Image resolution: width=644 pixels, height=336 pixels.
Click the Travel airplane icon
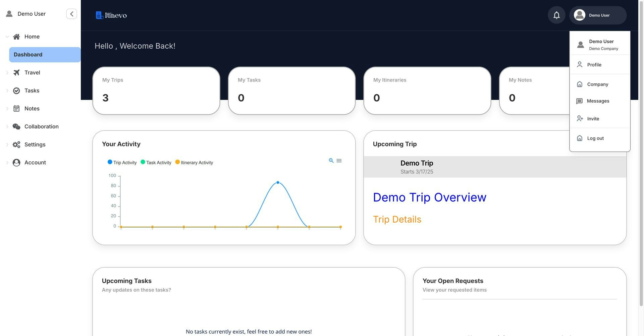click(16, 72)
